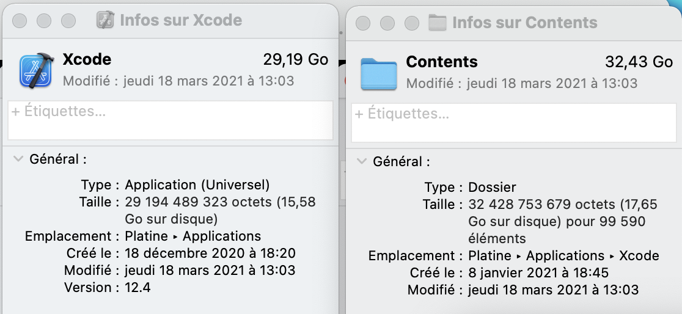Select the Contents name in the header
682x314 pixels.
442,62
